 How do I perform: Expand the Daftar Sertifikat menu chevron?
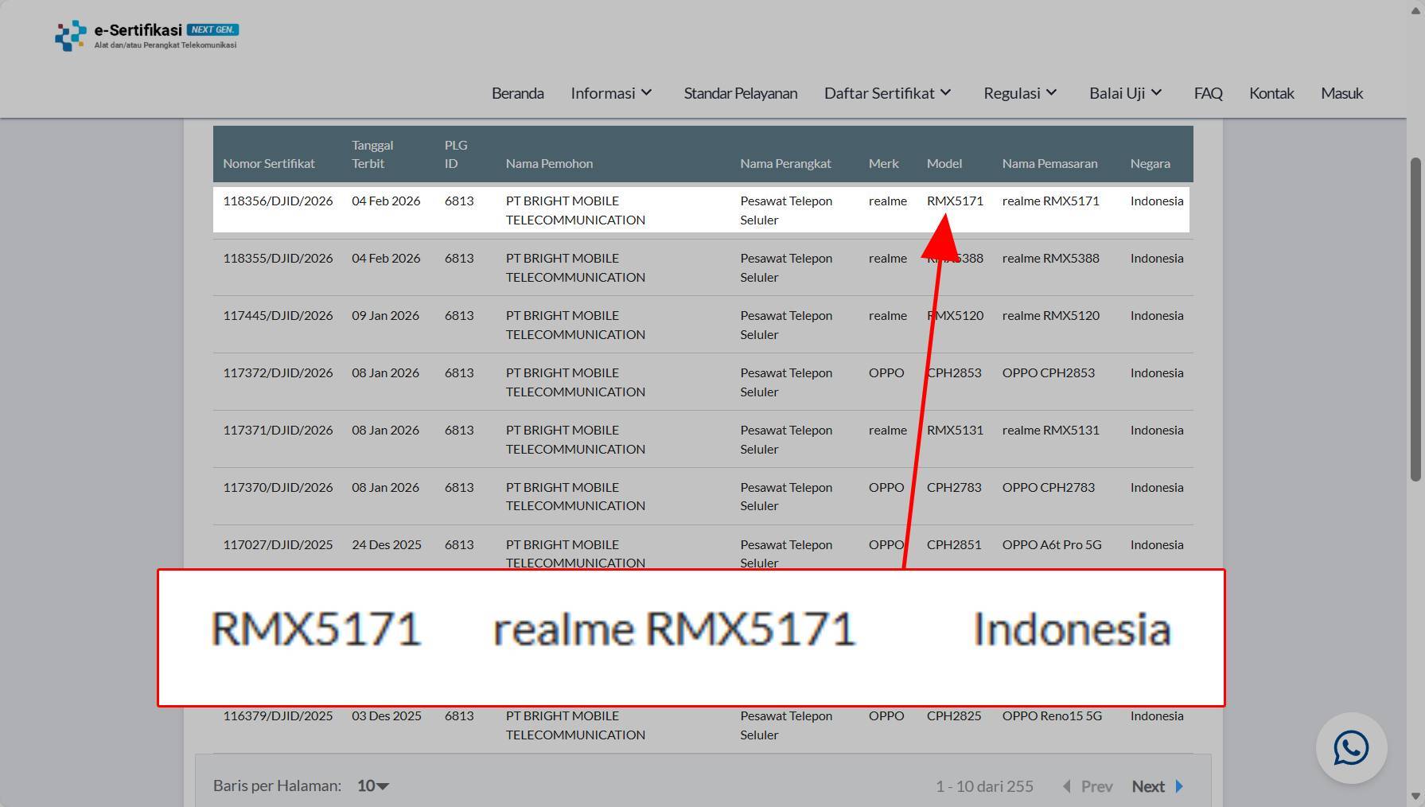coord(945,93)
